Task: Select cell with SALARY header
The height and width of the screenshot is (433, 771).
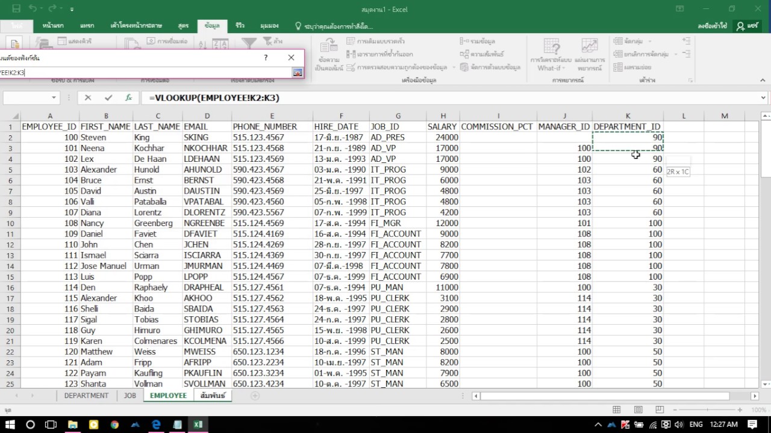Action: coord(442,127)
